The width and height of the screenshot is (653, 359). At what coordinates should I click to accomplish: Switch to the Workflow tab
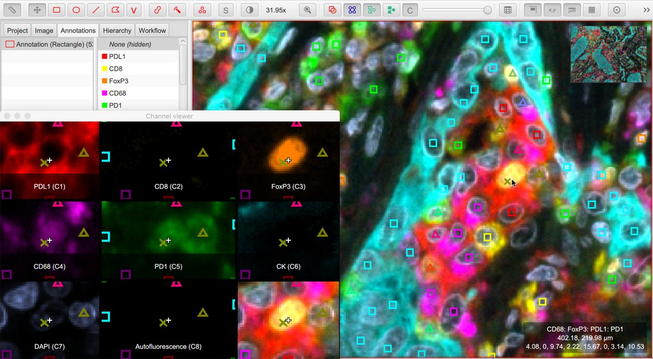152,30
